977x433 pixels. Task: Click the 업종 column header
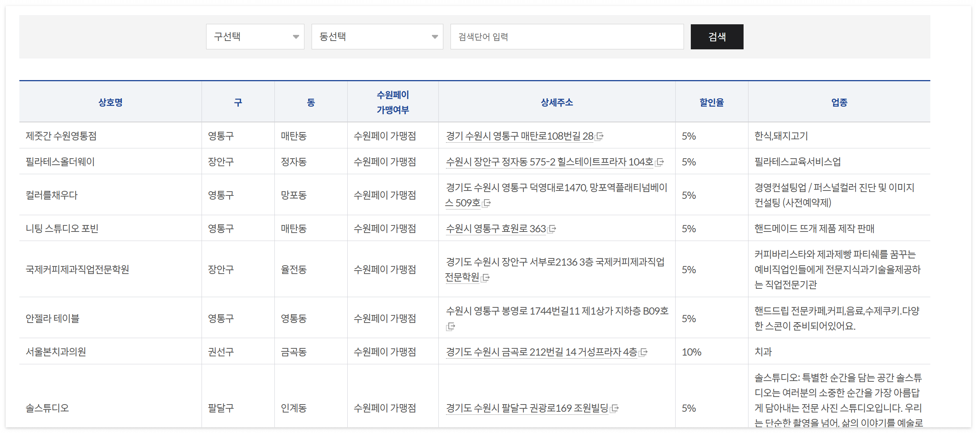pyautogui.click(x=839, y=102)
